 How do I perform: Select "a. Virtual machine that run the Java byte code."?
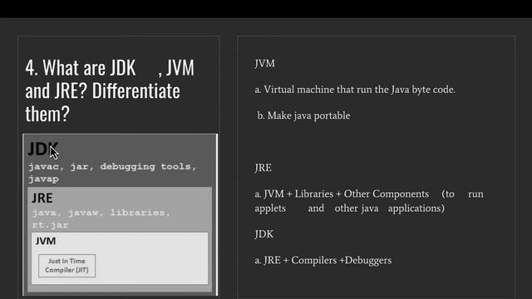pos(355,90)
